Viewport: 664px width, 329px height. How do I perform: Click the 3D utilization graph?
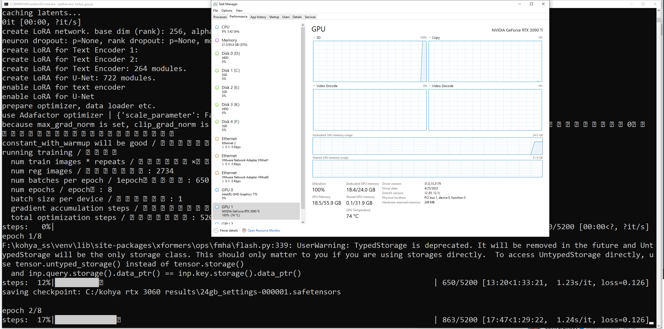[x=370, y=61]
